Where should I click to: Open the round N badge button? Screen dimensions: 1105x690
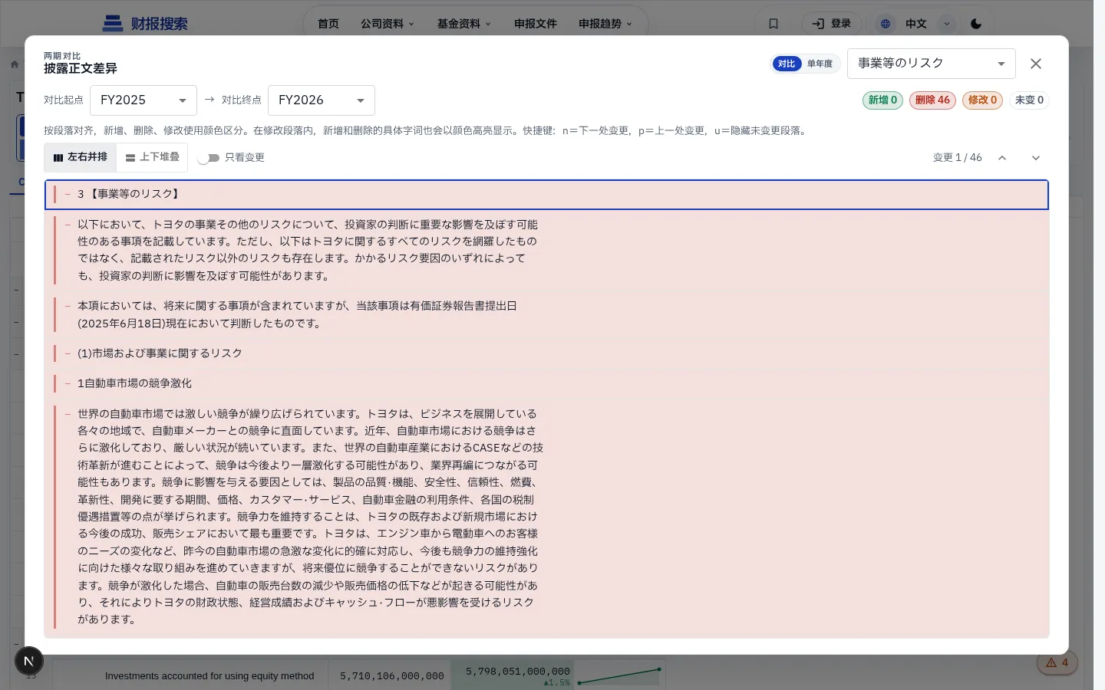29,661
